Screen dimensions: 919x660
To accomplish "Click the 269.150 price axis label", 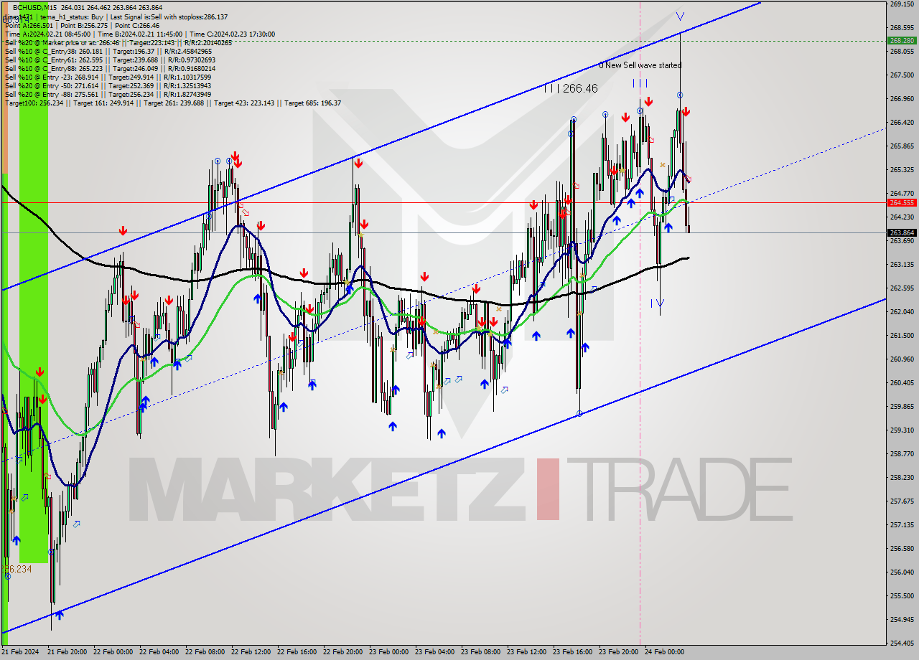I will coord(902,4).
